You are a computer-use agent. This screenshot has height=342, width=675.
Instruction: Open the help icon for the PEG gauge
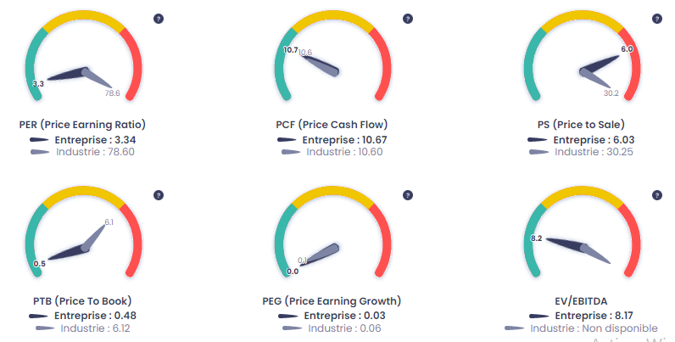[x=408, y=195]
